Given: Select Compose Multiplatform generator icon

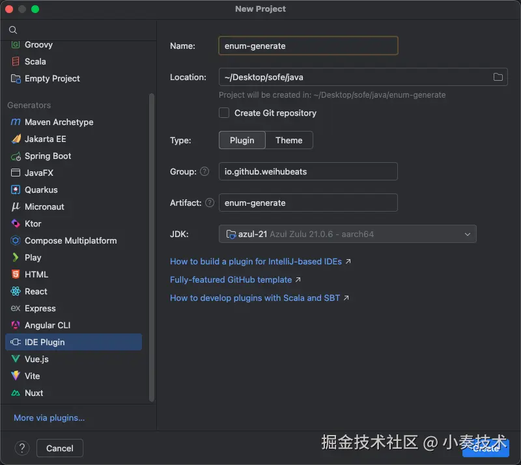Looking at the screenshot, I should coord(15,241).
